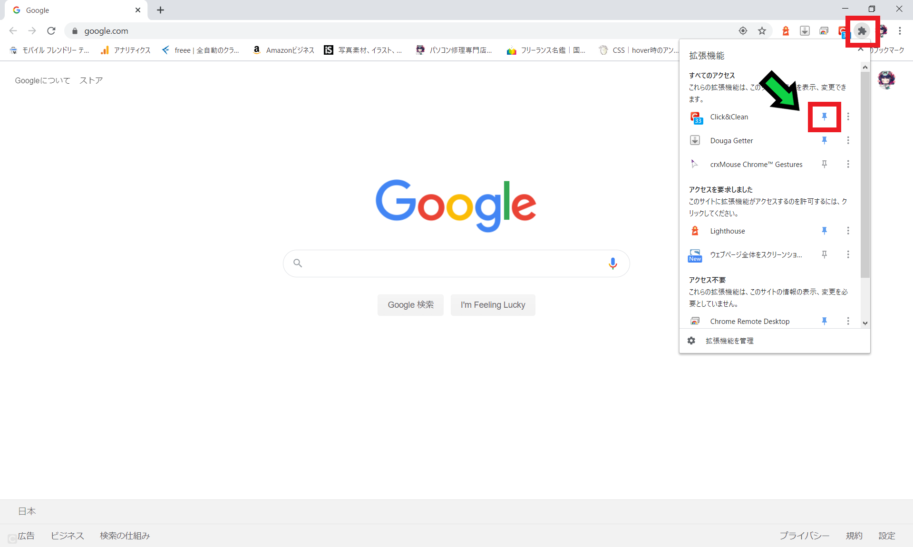Open the Extensions puzzle icon in toolbar
Screen dimensions: 913x547
862,31
